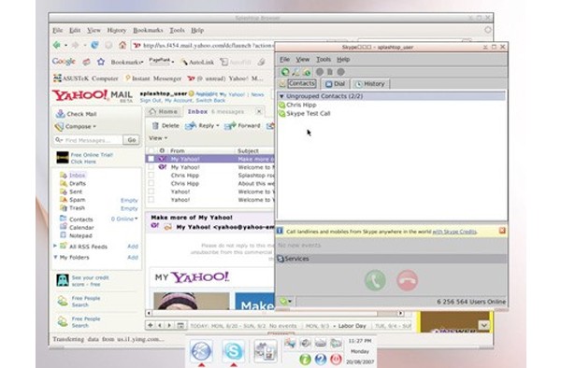Screen dimensions: 561x368
Task: Click the red power icon in the dock
Action: click(x=336, y=359)
